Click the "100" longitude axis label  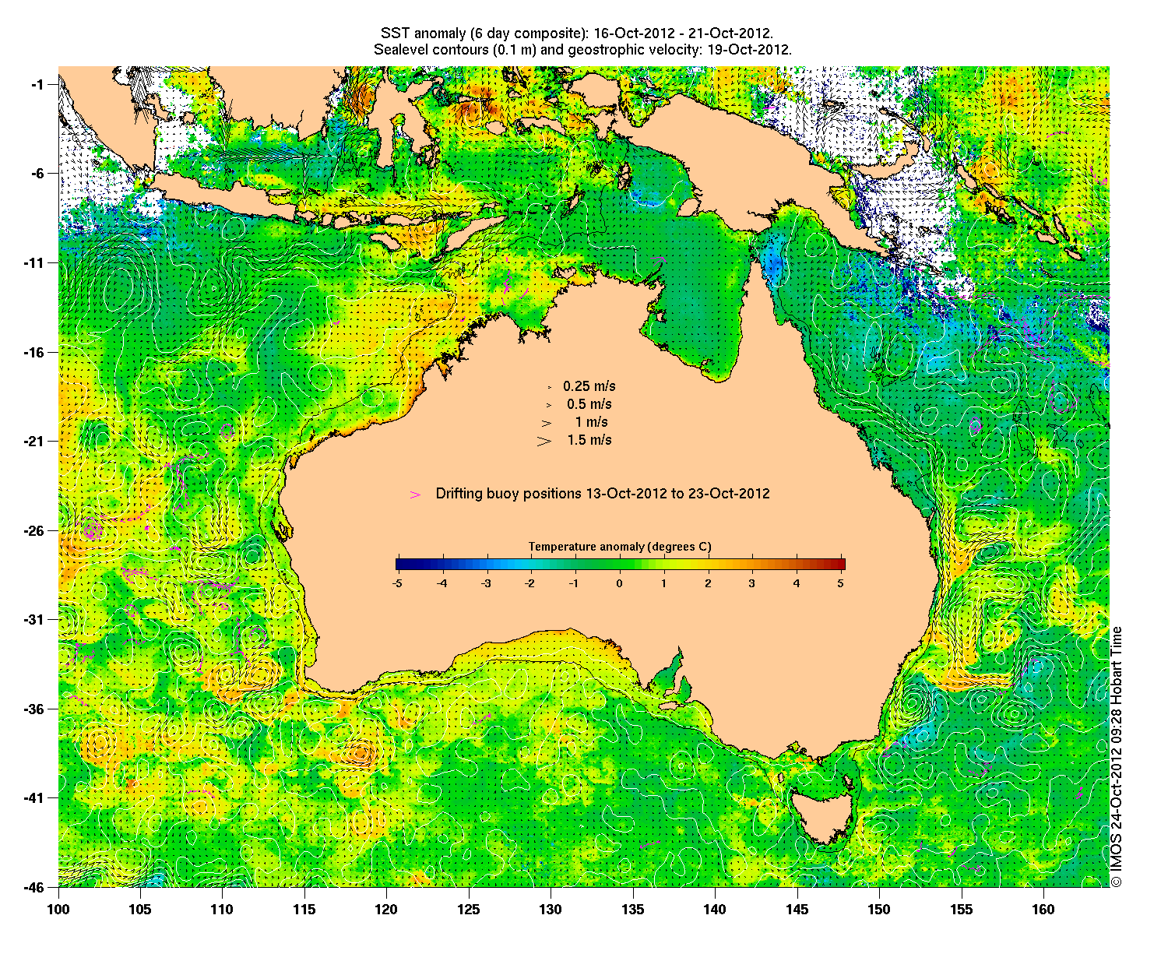58,910
